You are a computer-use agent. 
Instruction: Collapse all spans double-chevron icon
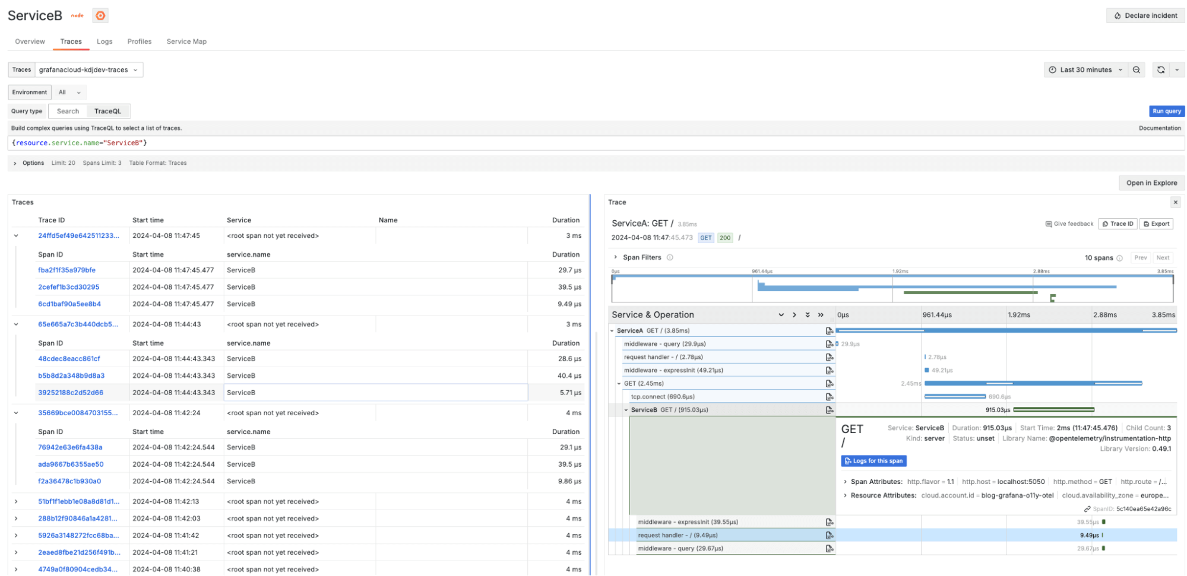click(808, 315)
